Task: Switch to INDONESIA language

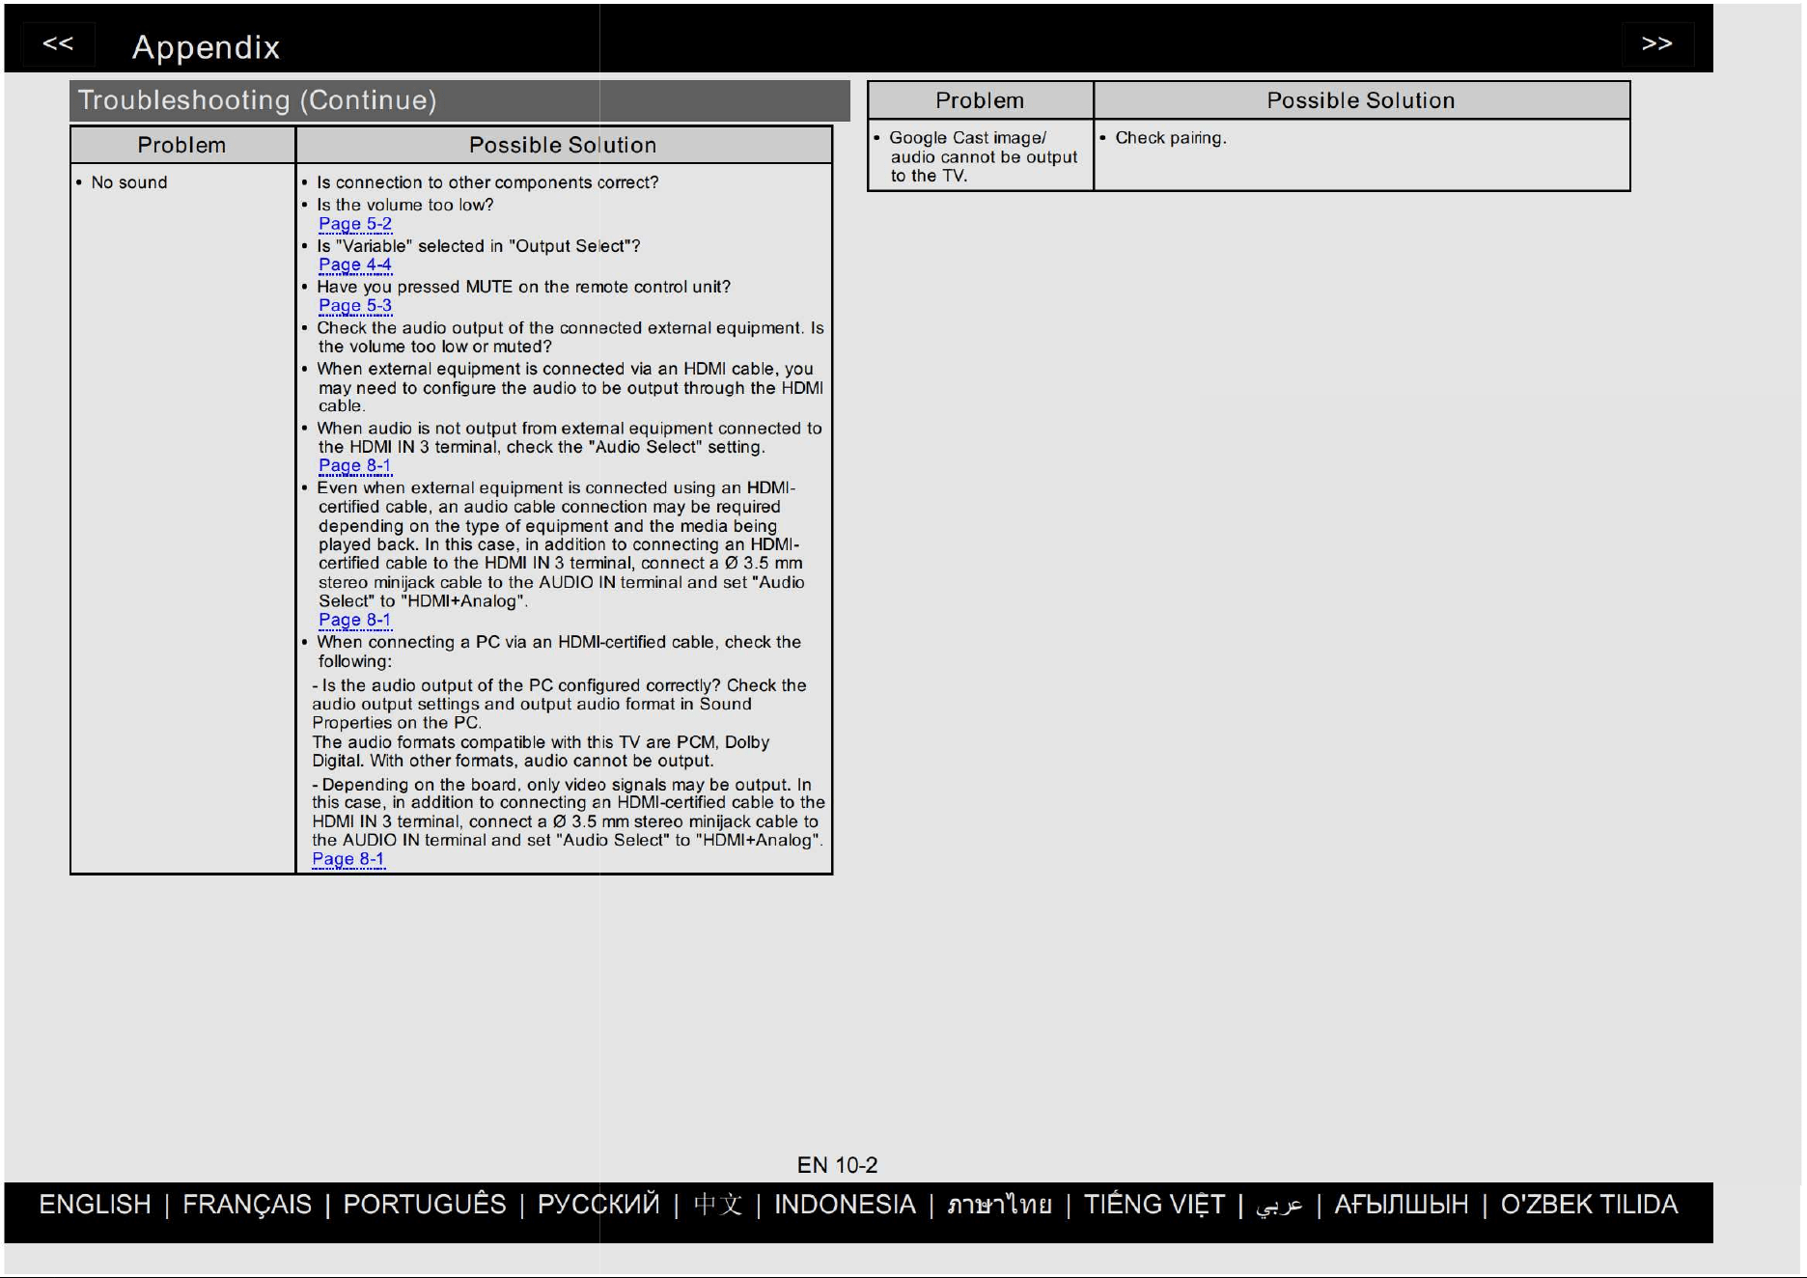Action: click(845, 1205)
